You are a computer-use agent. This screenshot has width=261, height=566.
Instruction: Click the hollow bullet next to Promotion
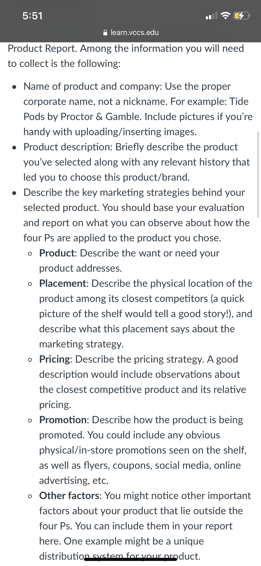(x=30, y=420)
